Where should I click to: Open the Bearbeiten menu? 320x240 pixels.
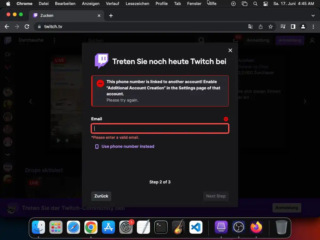click(65, 3)
